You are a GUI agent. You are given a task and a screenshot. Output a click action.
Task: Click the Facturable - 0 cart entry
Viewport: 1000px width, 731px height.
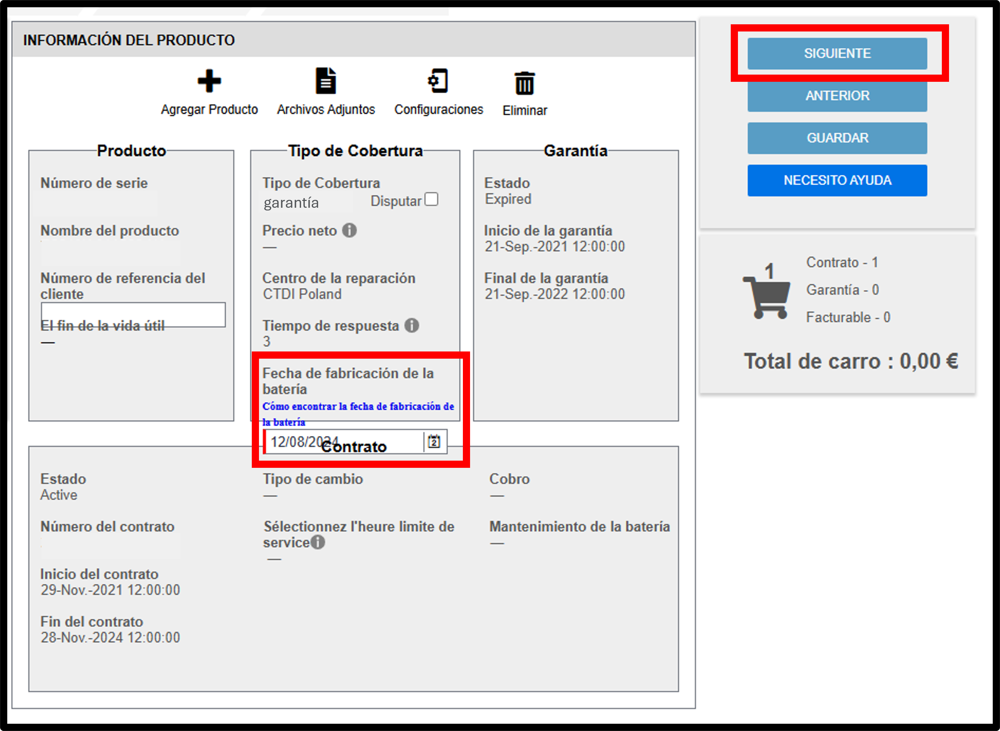click(x=848, y=317)
